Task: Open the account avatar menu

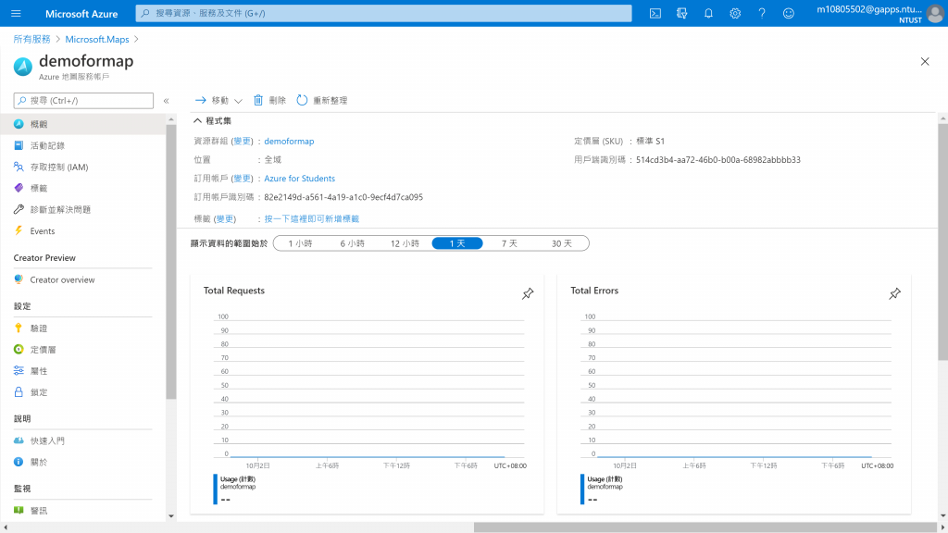Action: coord(935,14)
